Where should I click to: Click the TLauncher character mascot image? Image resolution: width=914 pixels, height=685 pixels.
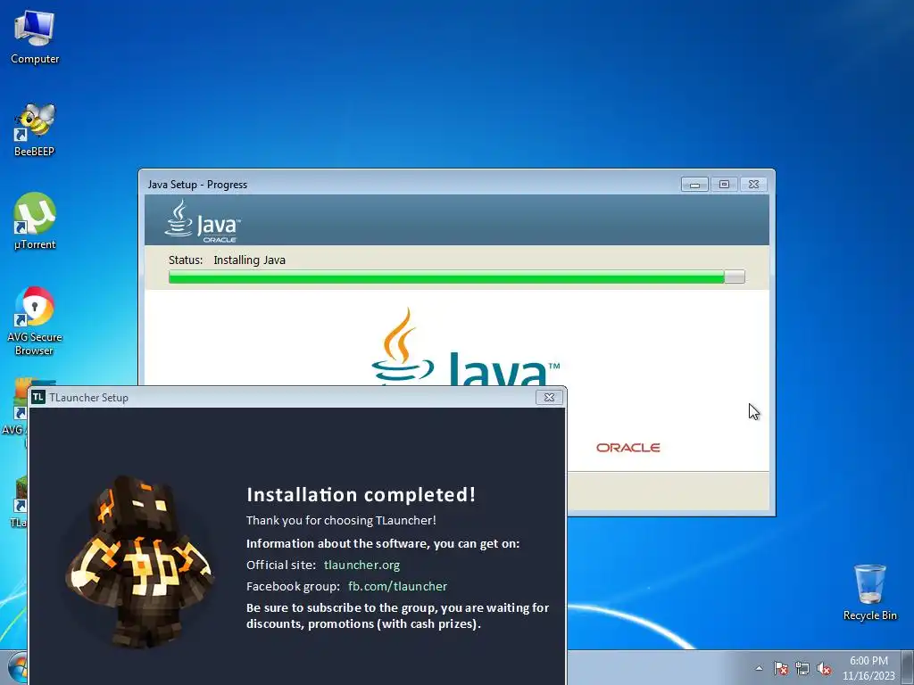140,562
